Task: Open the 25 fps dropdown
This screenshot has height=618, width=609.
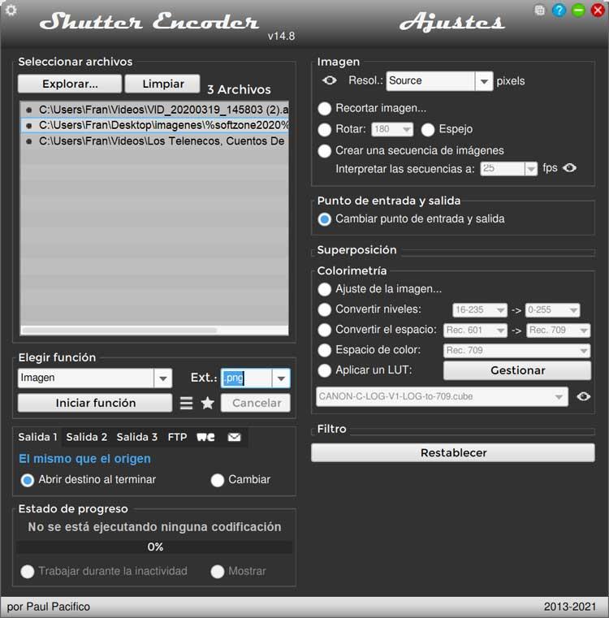Action: click(508, 169)
